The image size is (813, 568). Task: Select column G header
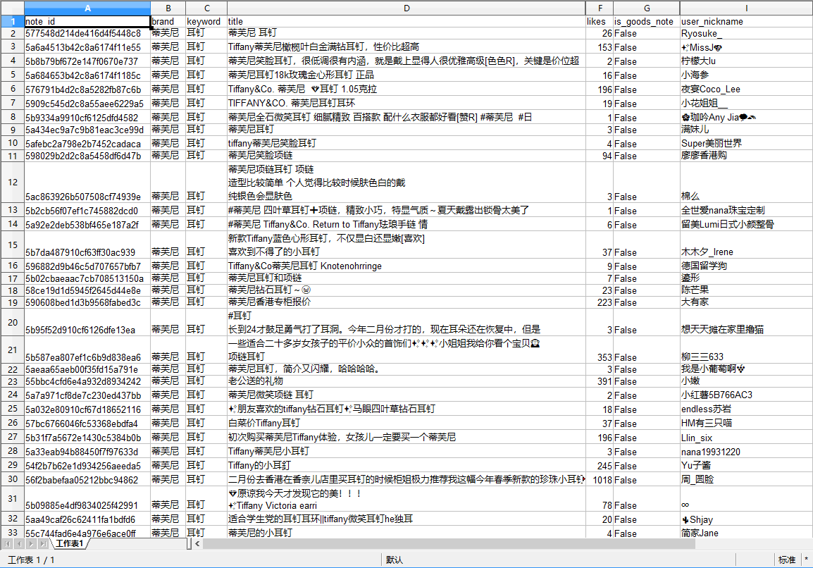click(x=647, y=8)
